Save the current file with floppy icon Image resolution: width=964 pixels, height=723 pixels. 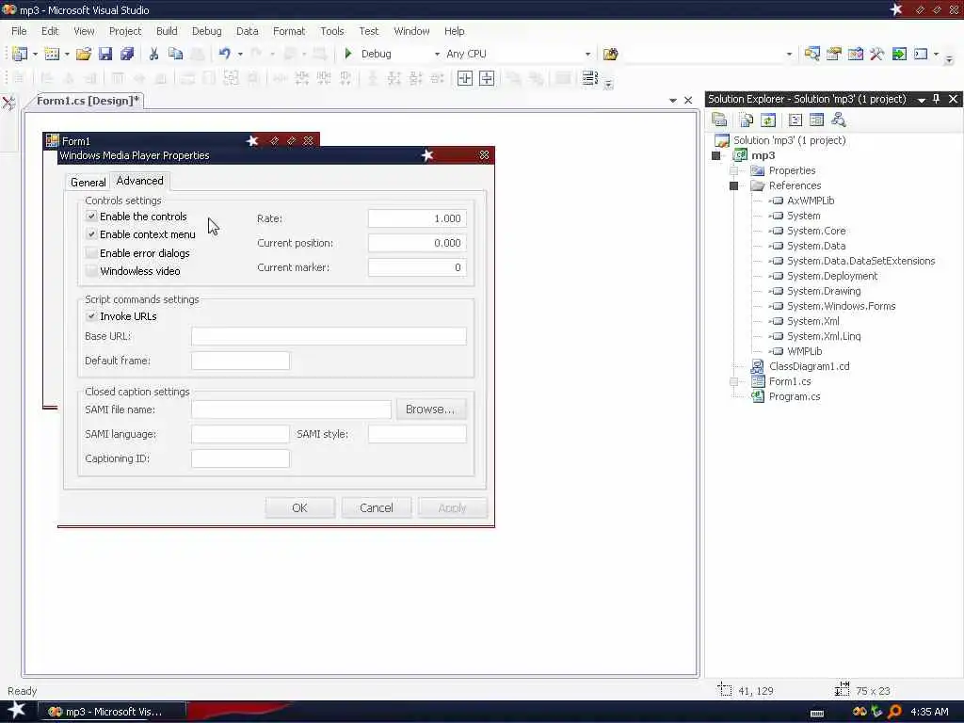click(x=105, y=54)
